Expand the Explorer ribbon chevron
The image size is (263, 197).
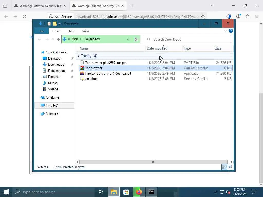[x=225, y=31]
